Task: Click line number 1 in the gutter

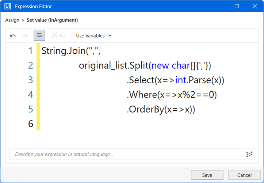Action: tap(31, 51)
